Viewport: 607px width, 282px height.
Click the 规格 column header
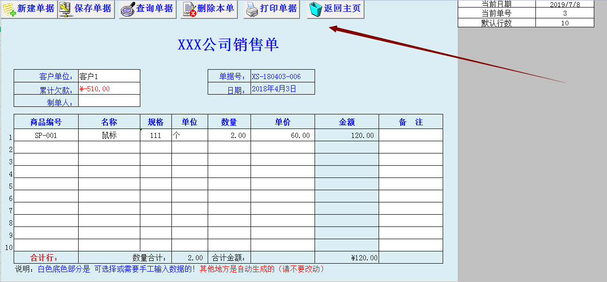(156, 122)
